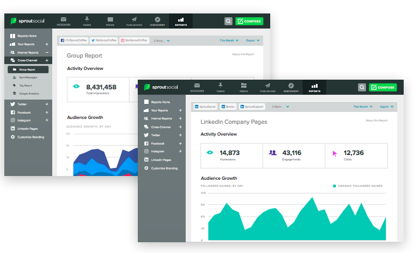This screenshot has height=253, width=415.
Task: Select Reports tab in back window top bar
Action: (x=181, y=21)
